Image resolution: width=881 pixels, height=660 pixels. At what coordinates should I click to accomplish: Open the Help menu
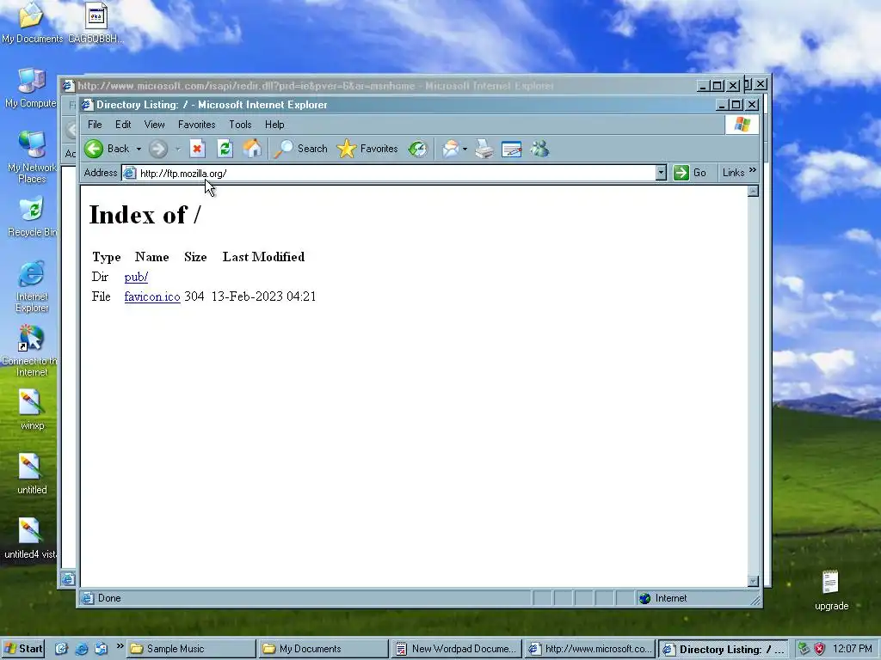[x=274, y=125]
